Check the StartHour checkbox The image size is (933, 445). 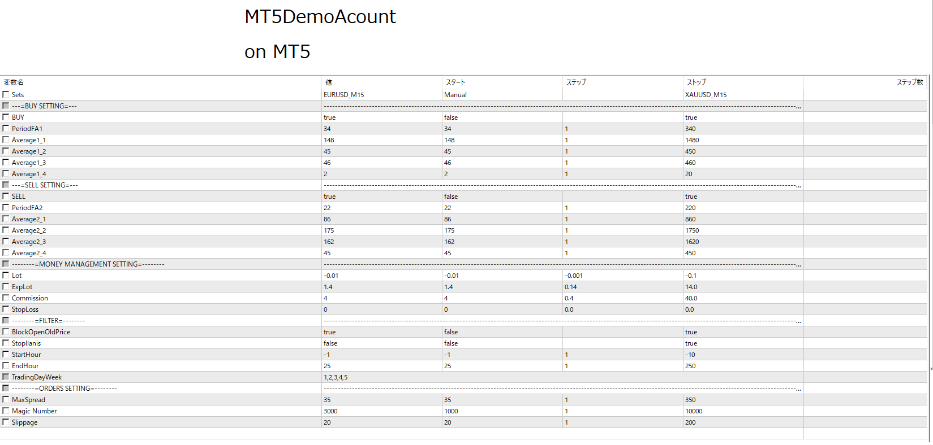(x=6, y=354)
